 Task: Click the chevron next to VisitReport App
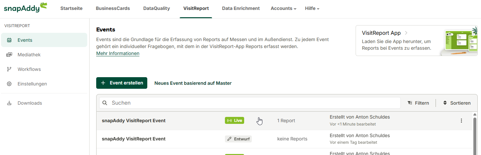click(x=406, y=33)
